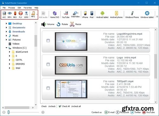Expand the Downloads tree node
Screen dimensions: 159x116
(6, 32)
